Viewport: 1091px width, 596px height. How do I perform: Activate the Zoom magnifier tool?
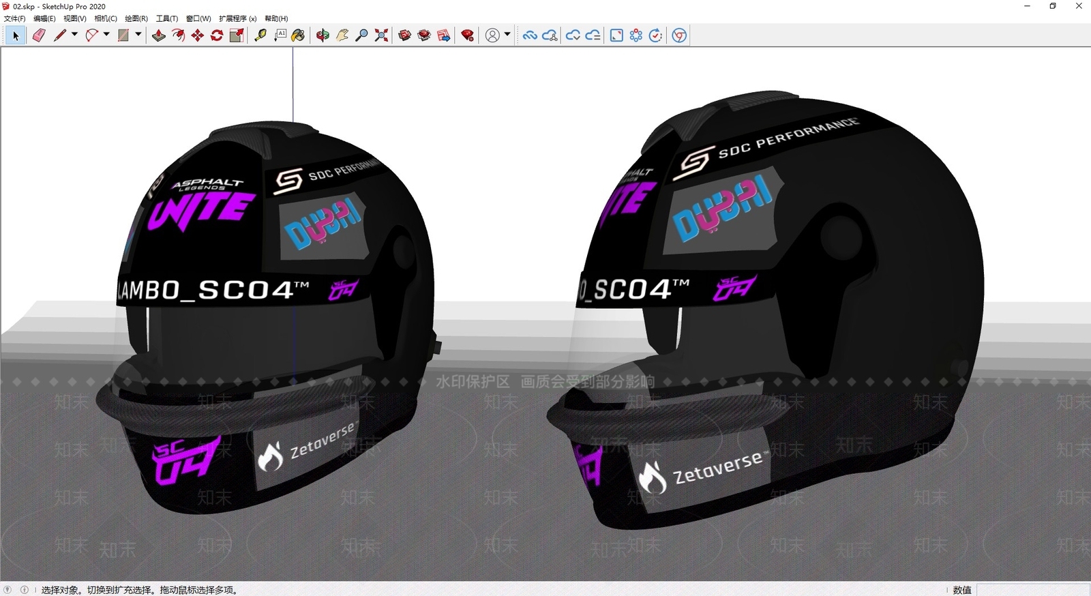pyautogui.click(x=362, y=35)
